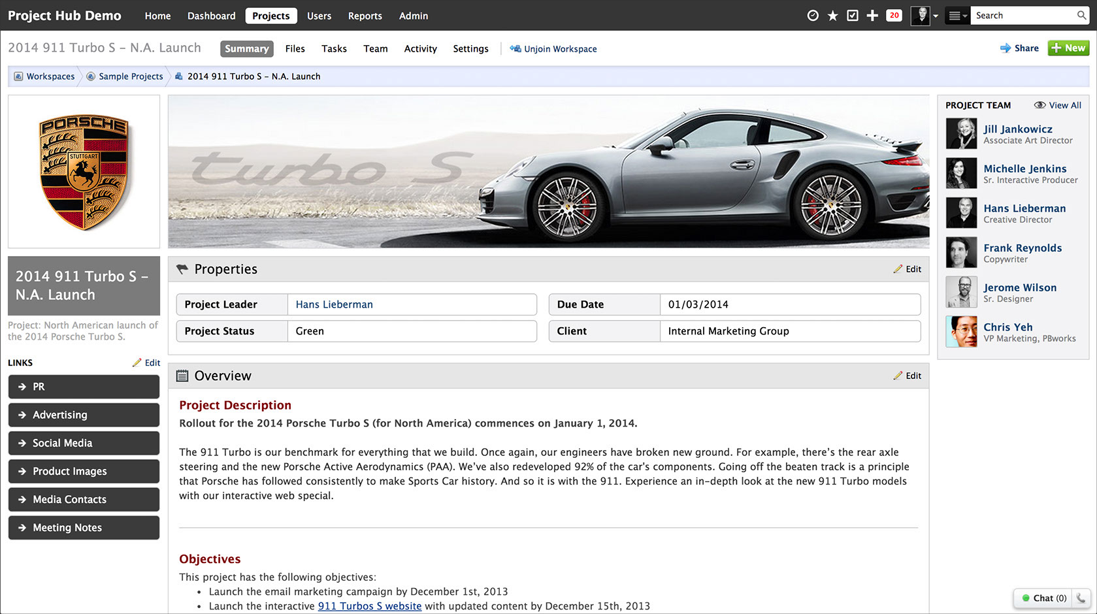
Task: Open the 911 Turbos S website link
Action: click(369, 606)
